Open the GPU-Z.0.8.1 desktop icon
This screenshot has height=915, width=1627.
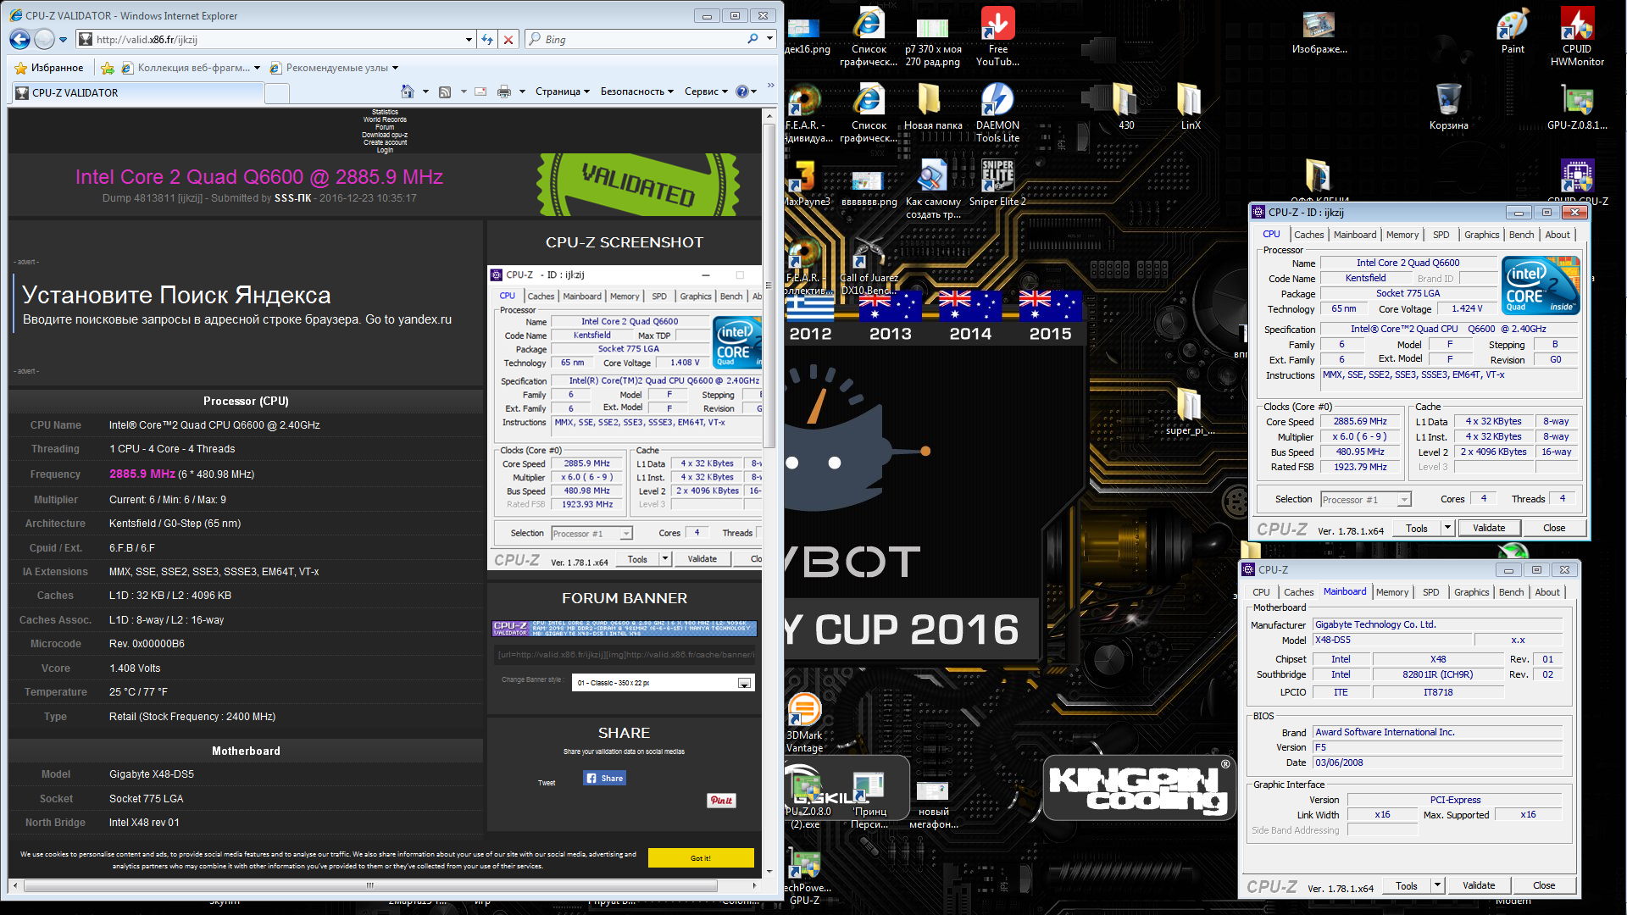pyautogui.click(x=1577, y=108)
